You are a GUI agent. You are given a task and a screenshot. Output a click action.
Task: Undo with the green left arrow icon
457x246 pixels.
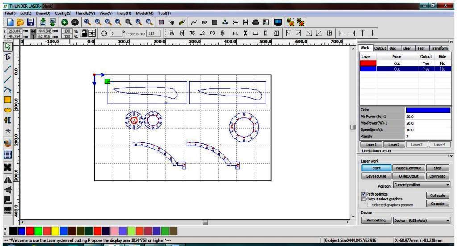click(x=64, y=22)
